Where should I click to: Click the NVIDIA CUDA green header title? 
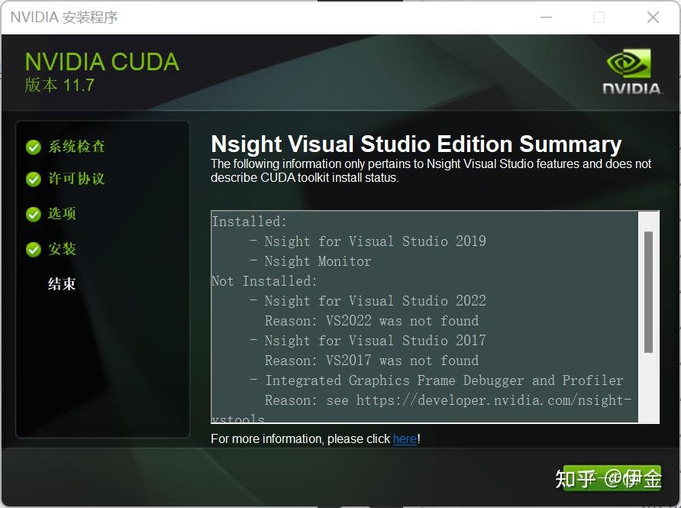(102, 63)
